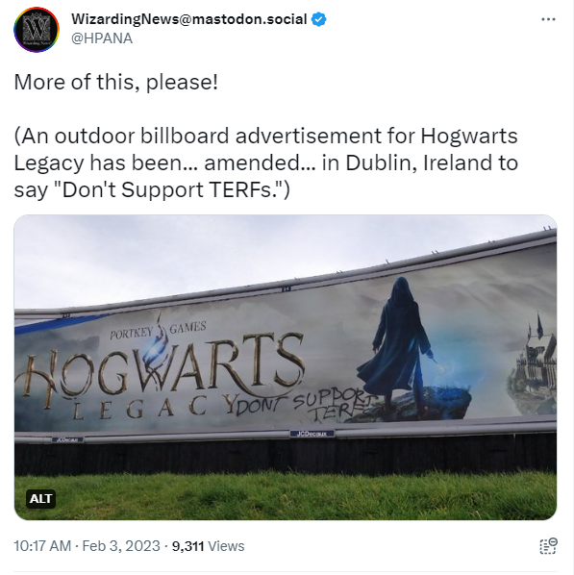Screen dimensions: 574x575
Task: Click the blue verified checkmark badge
Action: (318, 19)
